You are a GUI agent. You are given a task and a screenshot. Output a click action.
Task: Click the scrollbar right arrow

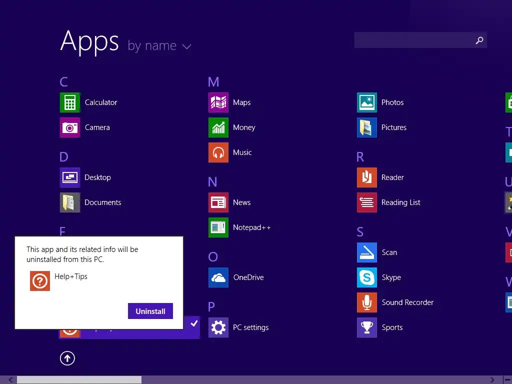(x=492, y=380)
